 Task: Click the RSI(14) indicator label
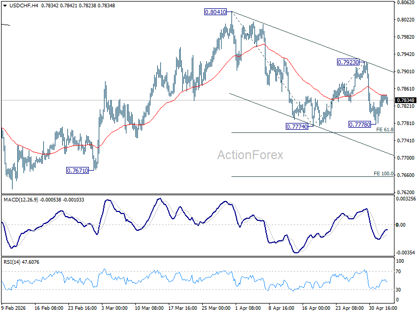pyautogui.click(x=12, y=262)
